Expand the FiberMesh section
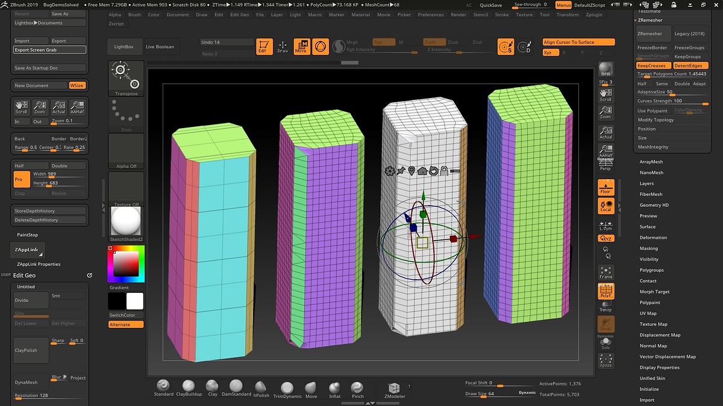 click(651, 194)
